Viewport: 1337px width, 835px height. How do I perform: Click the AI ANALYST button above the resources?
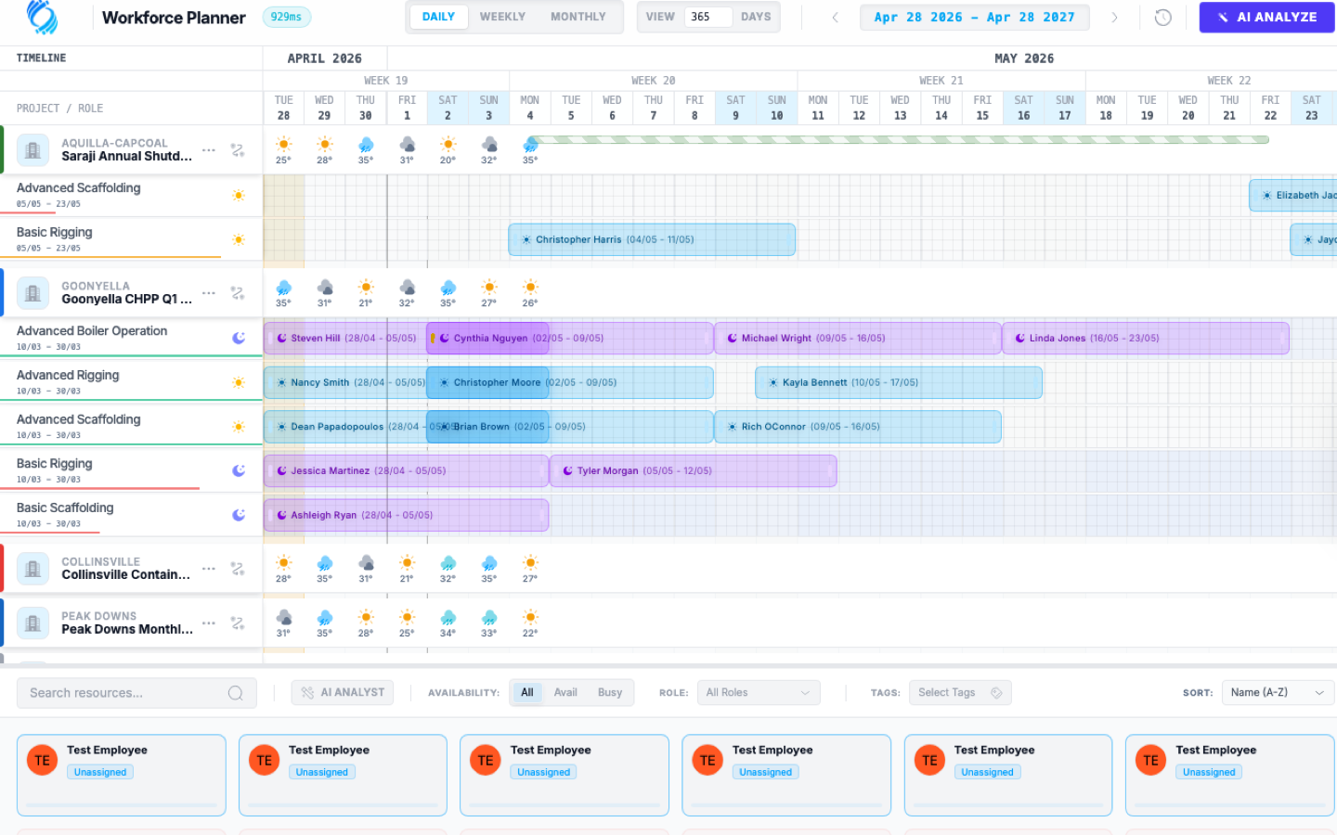(x=342, y=692)
